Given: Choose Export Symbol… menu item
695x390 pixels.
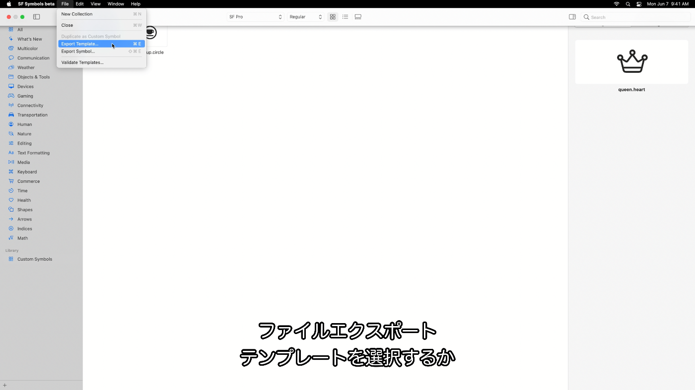Looking at the screenshot, I should 101,51.
